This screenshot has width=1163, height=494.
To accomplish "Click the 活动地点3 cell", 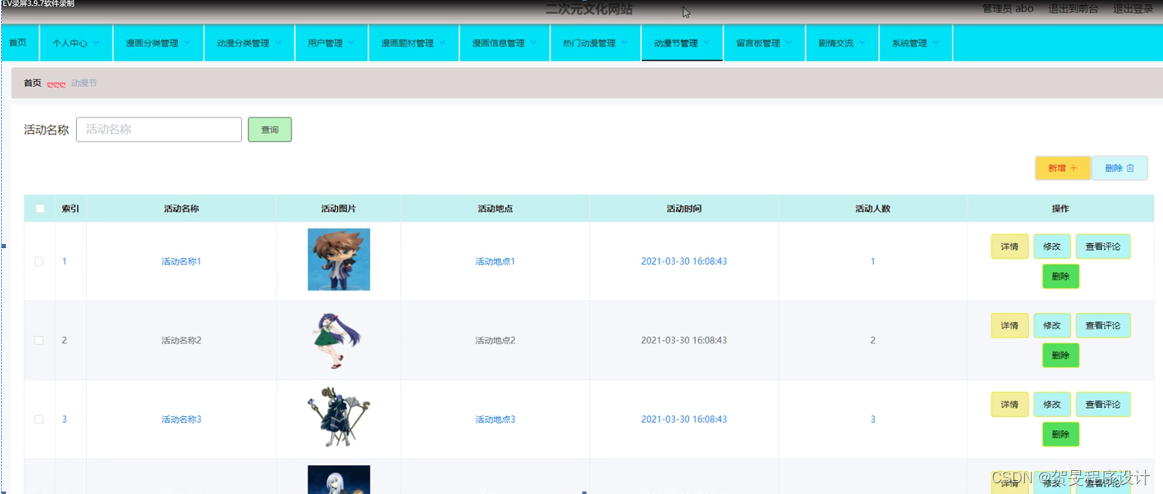I will [495, 420].
